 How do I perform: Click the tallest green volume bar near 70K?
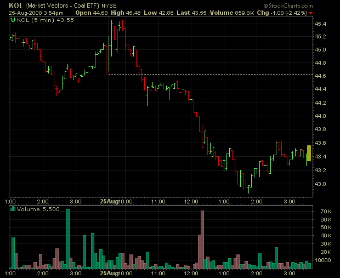pyautogui.click(x=68, y=239)
